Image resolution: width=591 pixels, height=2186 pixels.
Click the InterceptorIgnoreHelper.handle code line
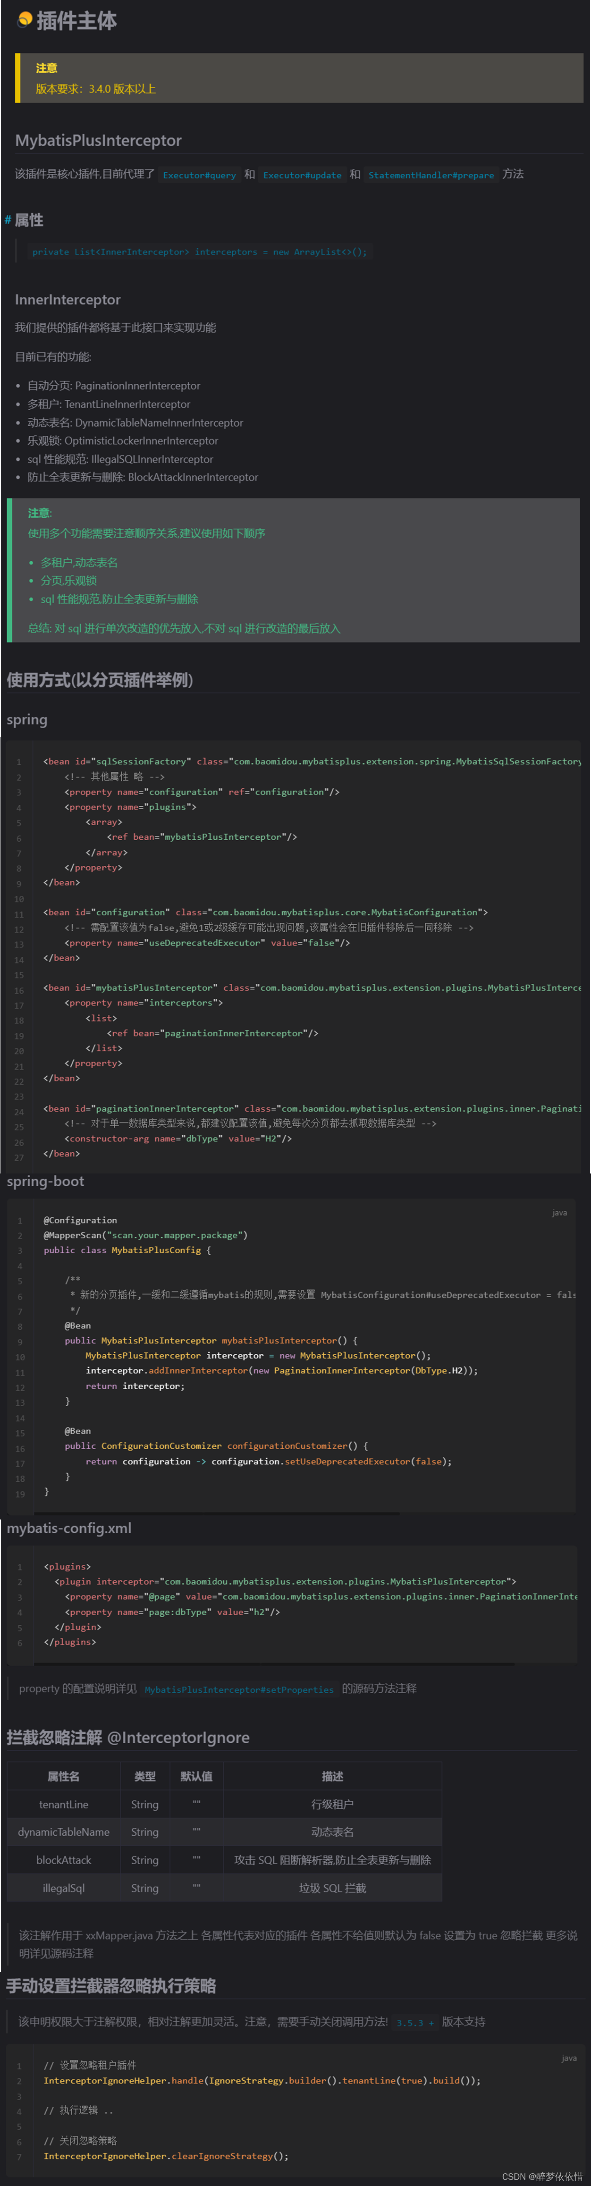262,2081
